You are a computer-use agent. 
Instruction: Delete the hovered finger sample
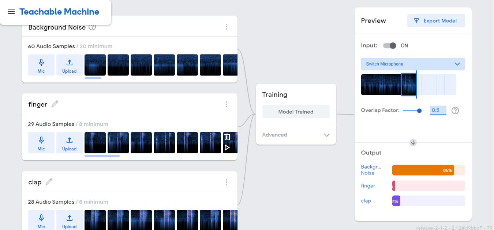[x=227, y=137]
